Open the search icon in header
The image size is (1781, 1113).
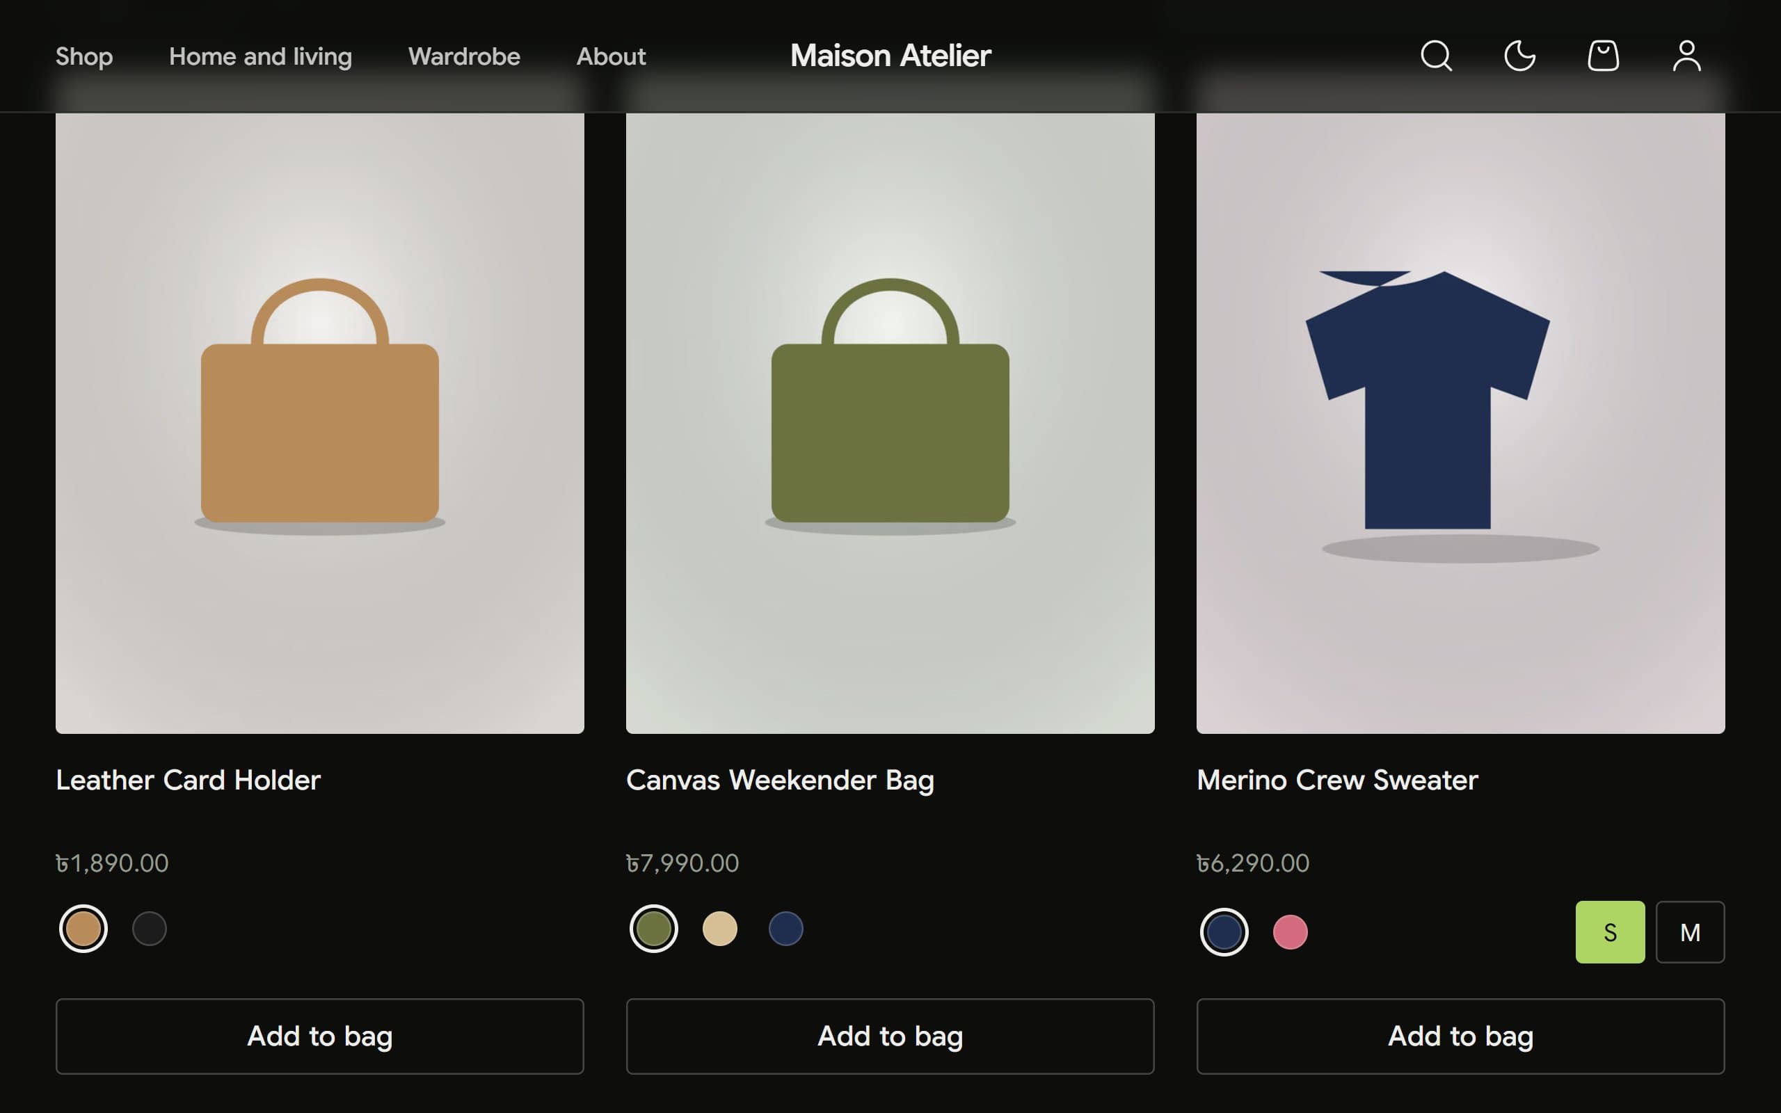(x=1436, y=56)
